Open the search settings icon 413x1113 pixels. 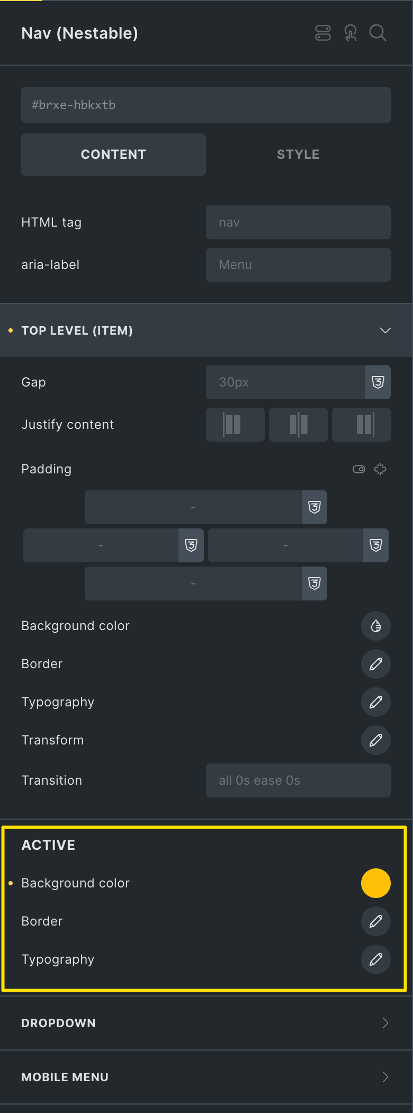coord(378,33)
